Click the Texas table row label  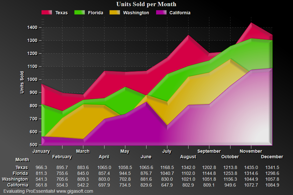pyautogui.click(x=22, y=168)
